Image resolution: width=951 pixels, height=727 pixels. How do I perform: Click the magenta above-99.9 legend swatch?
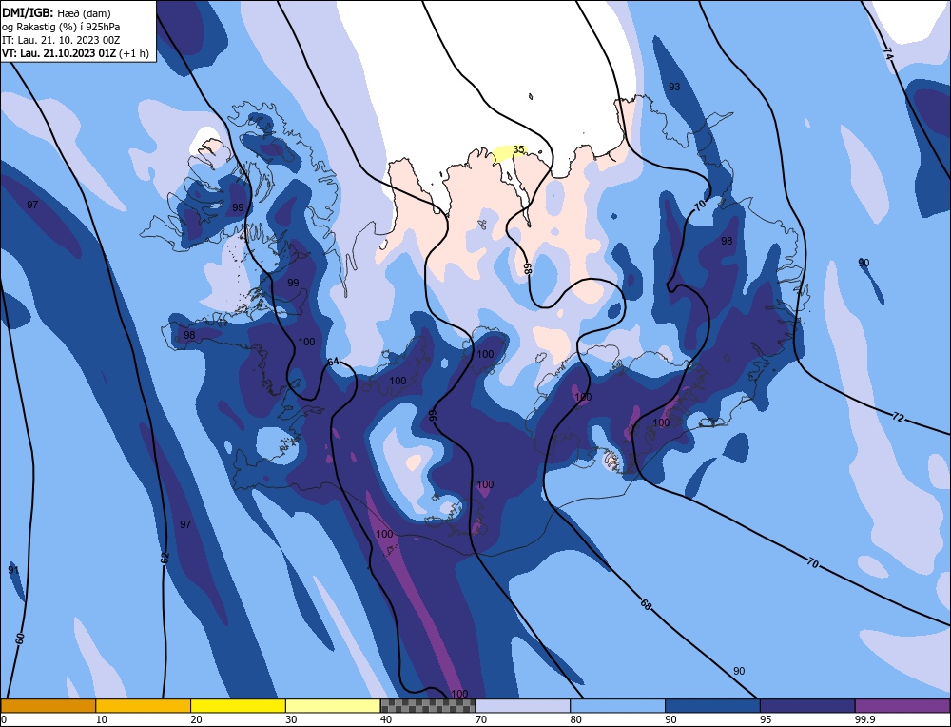pos(902,705)
